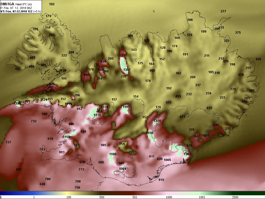Viewport: 265px width, 199px height.
Task: Click the map value "1318"
Action: 97,115
